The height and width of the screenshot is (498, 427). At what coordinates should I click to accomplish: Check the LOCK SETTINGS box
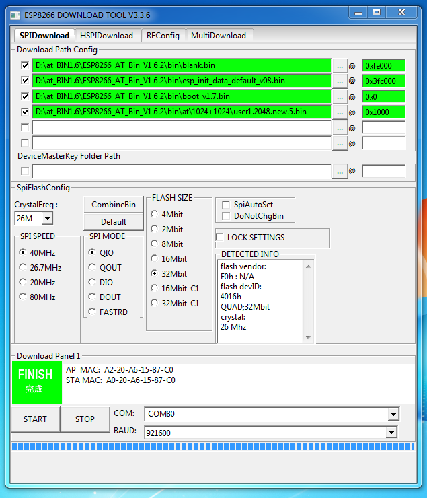(219, 238)
